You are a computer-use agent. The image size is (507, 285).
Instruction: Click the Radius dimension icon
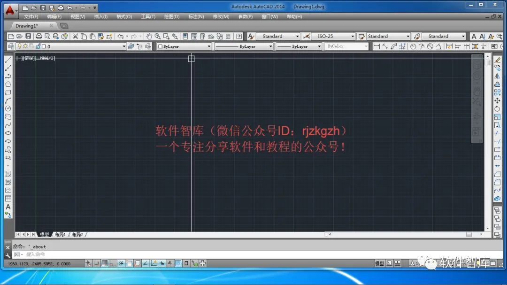(x=413, y=46)
